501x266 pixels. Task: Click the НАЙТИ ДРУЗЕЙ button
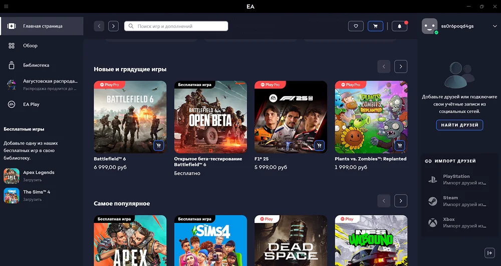click(x=459, y=125)
